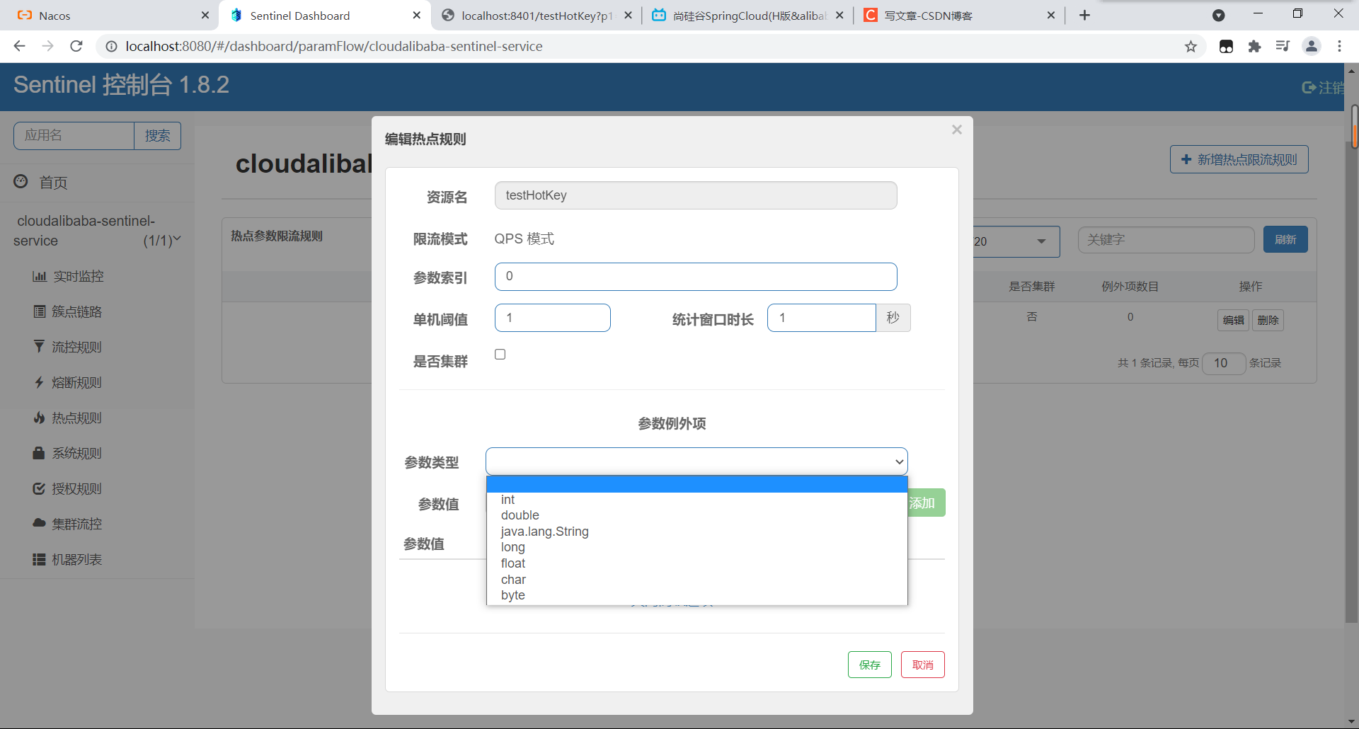Open the browser extensions puzzle icon
Viewport: 1359px width, 729px height.
pyautogui.click(x=1254, y=46)
